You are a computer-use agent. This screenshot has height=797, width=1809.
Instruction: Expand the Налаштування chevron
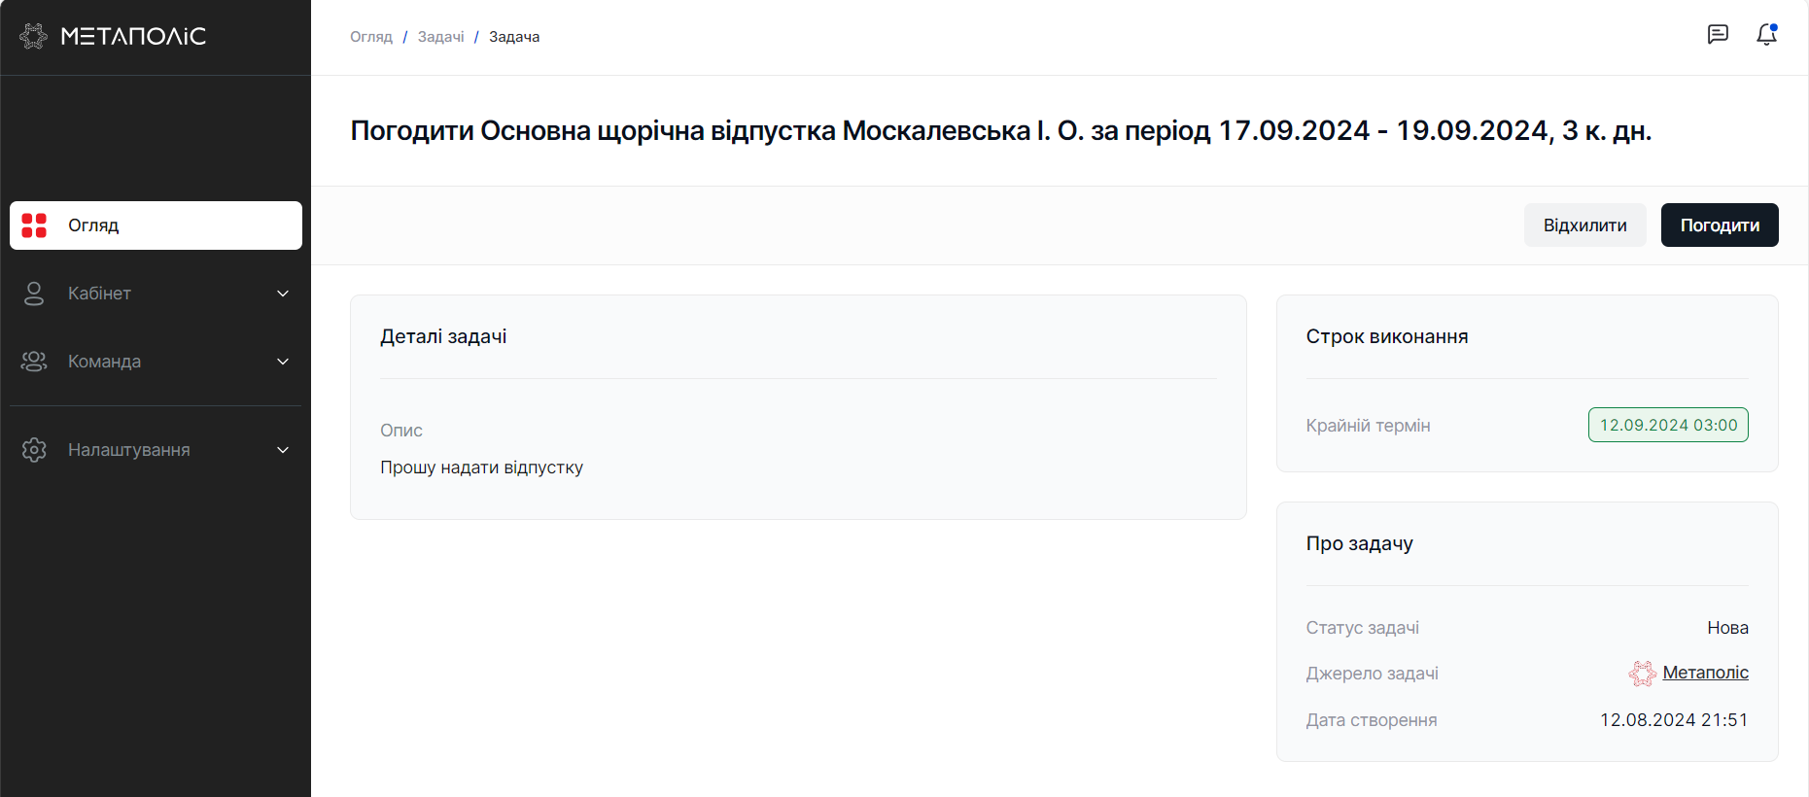click(x=283, y=450)
